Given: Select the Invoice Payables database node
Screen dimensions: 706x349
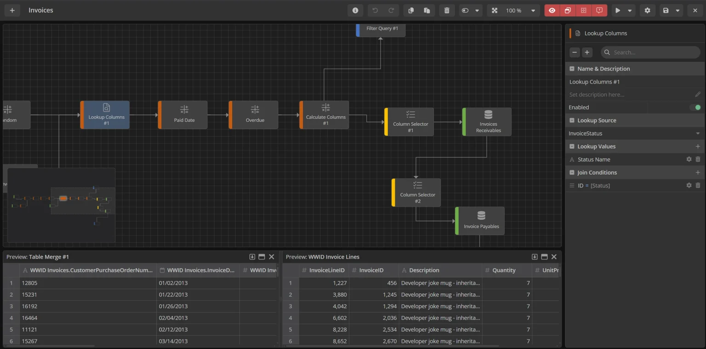Looking at the screenshot, I should point(480,221).
